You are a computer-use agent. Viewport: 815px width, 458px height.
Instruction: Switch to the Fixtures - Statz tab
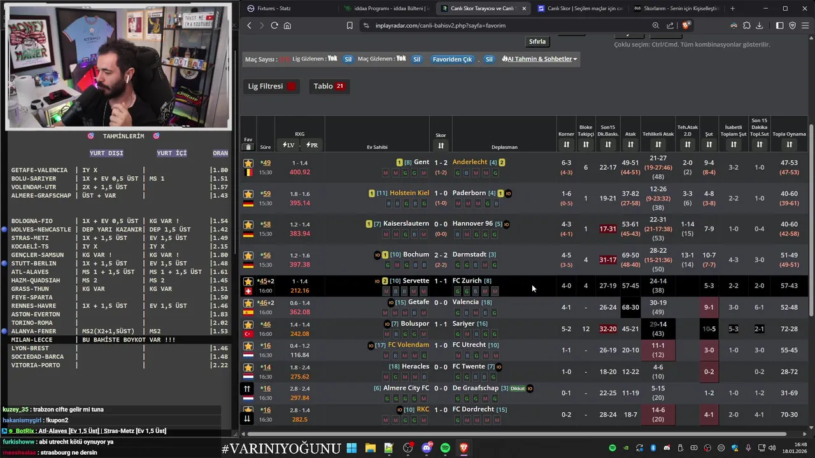[x=288, y=8]
